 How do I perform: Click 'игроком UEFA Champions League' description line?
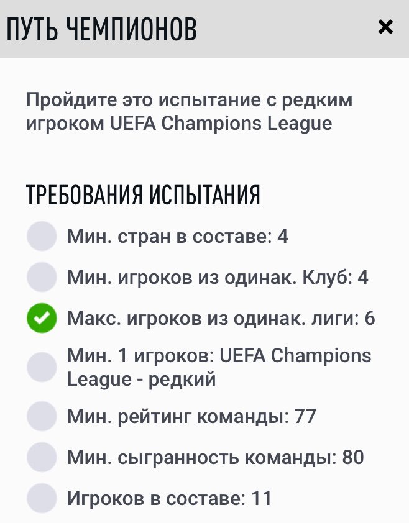pyautogui.click(x=179, y=123)
